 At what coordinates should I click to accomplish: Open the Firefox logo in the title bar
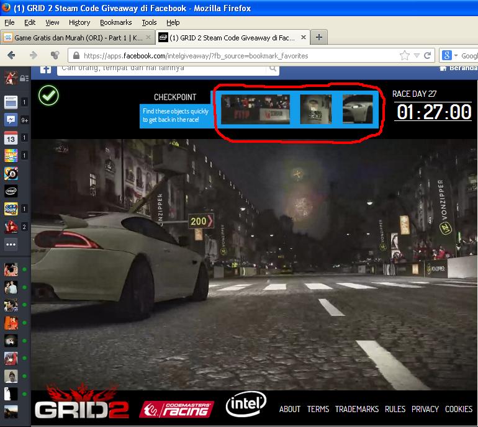coord(6,7)
